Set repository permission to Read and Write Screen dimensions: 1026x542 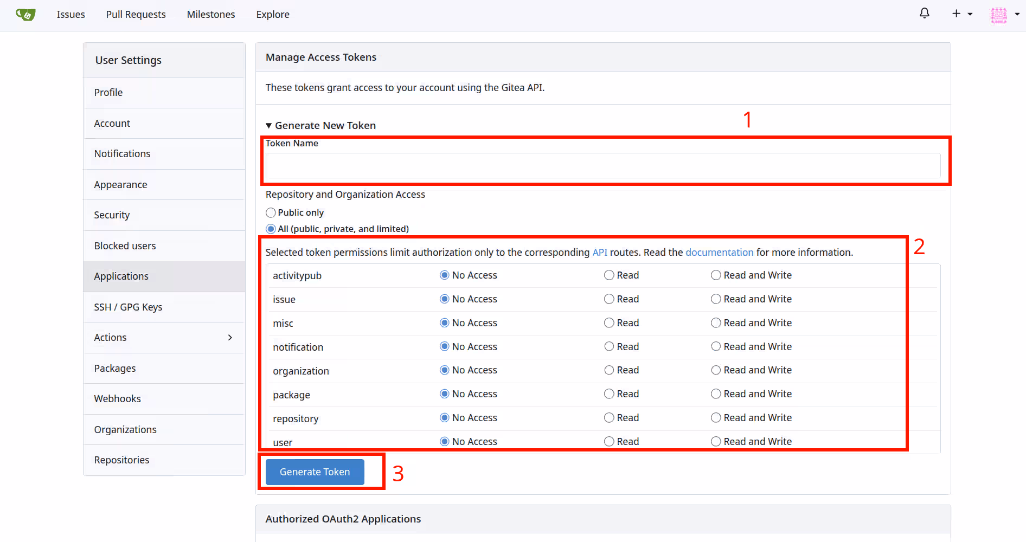click(716, 418)
